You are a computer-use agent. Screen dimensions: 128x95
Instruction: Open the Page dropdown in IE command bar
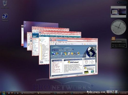click(91, 44)
